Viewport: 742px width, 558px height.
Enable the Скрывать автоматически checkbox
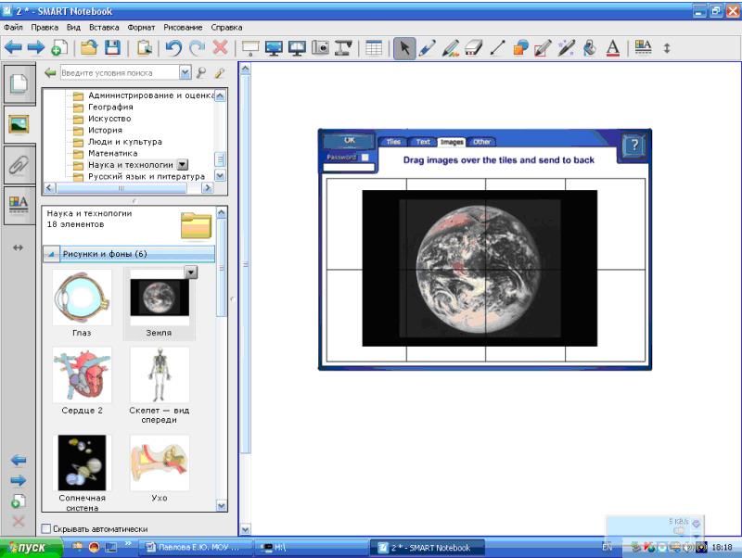coord(47,529)
